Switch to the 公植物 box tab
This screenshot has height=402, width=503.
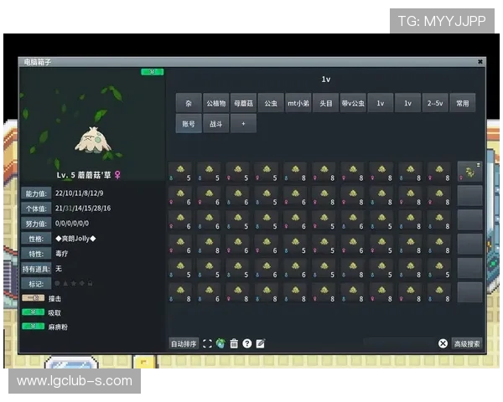click(x=216, y=104)
